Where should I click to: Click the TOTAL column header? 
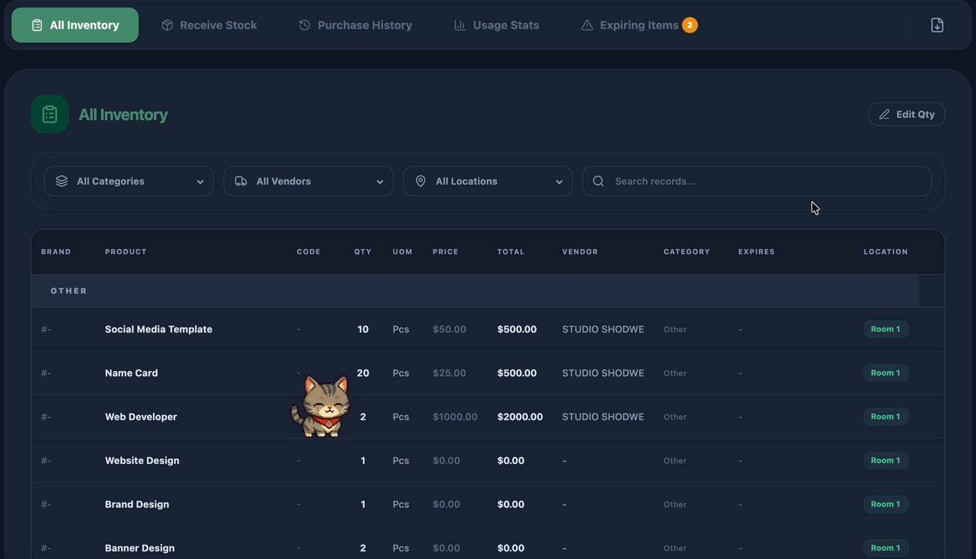[x=511, y=252]
